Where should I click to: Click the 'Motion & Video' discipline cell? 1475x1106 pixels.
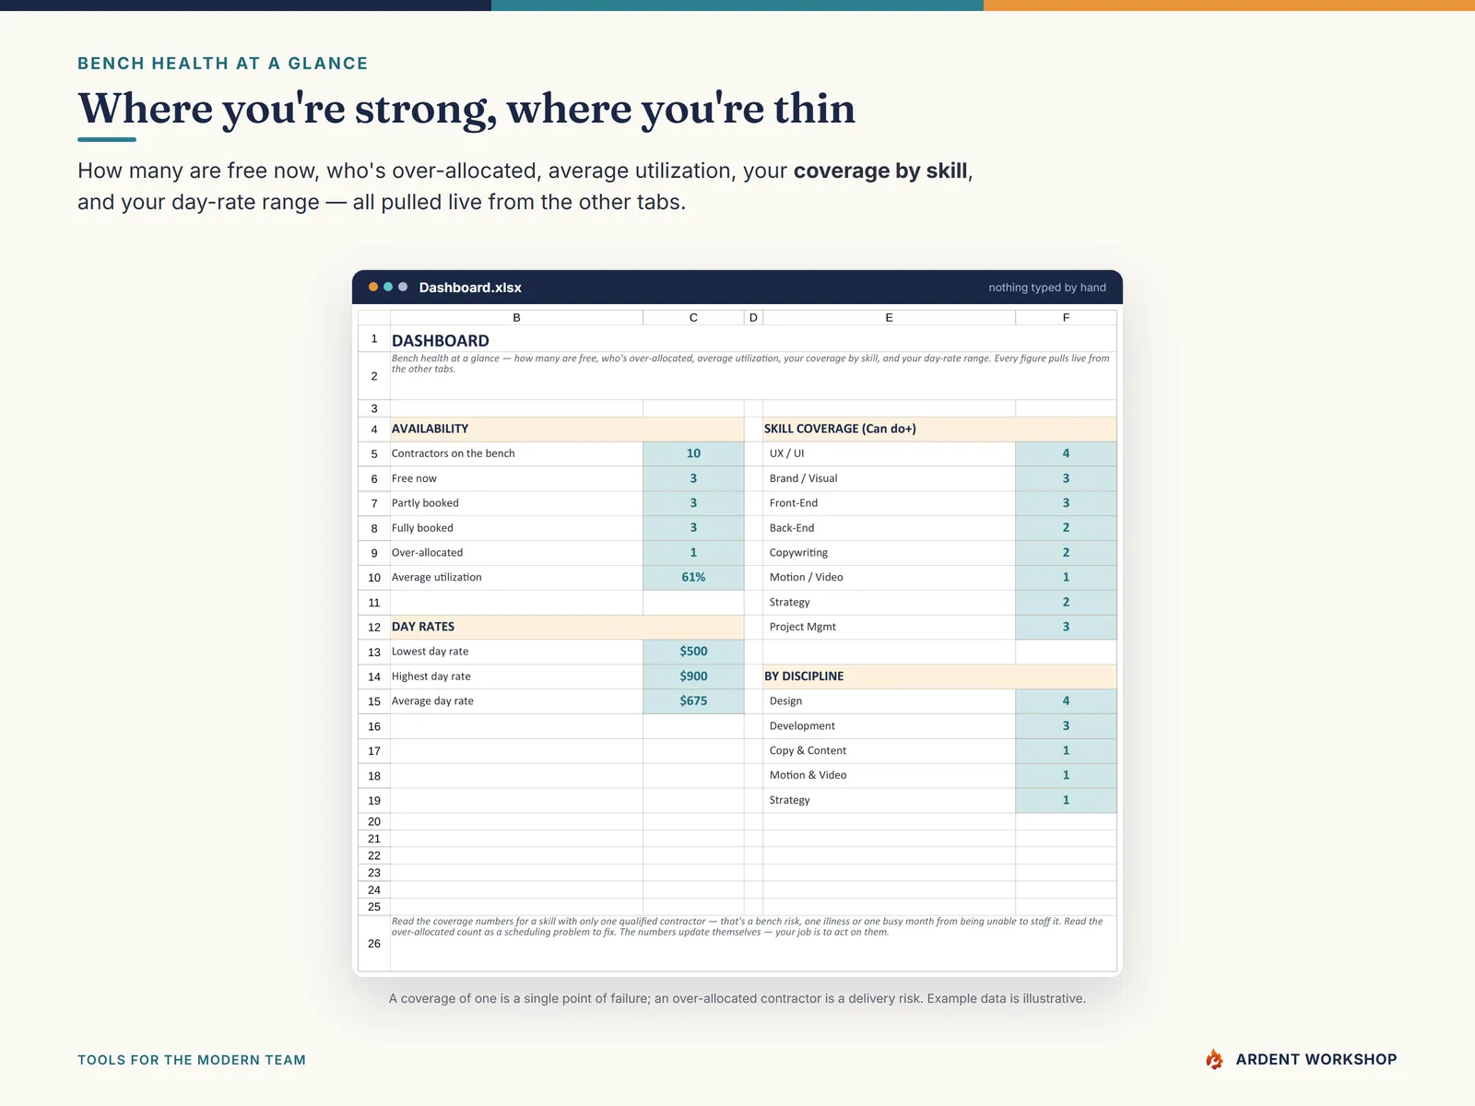[889, 775]
